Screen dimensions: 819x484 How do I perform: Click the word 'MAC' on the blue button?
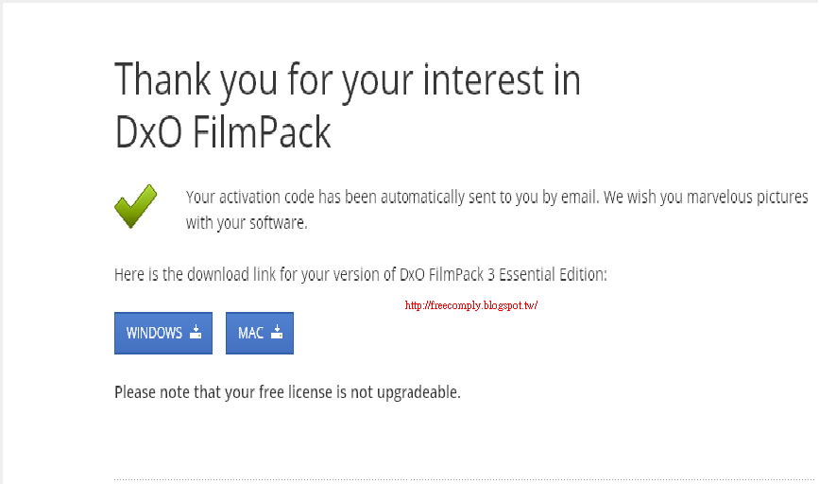(x=250, y=333)
